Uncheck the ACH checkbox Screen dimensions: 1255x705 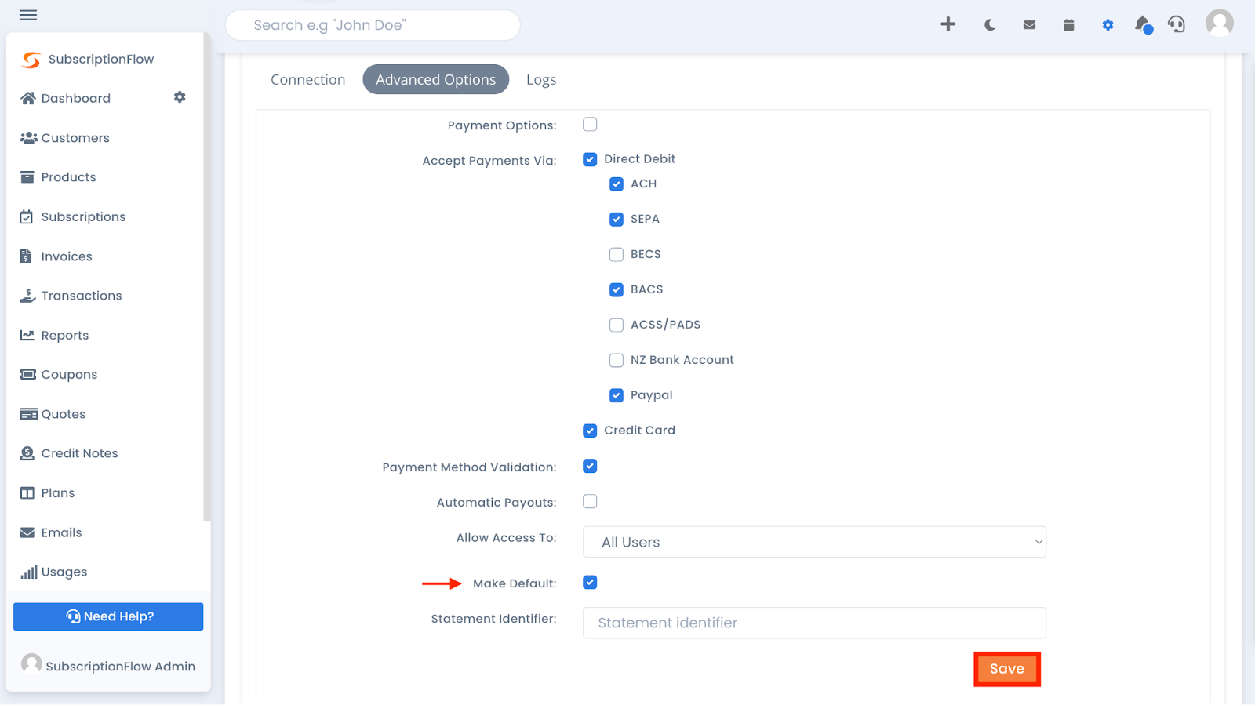pos(617,184)
